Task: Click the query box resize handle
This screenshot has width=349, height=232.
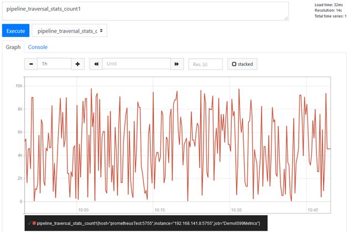Action: click(286, 18)
